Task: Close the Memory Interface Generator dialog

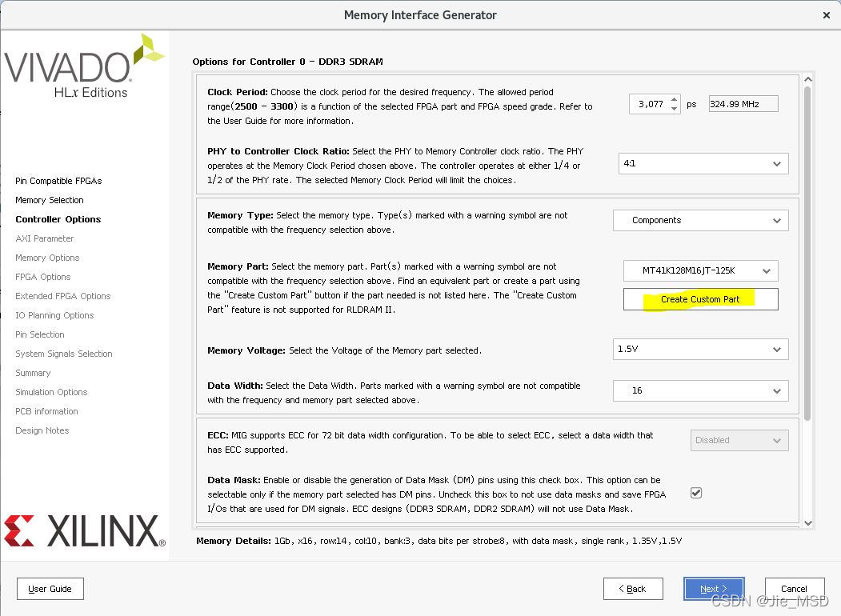Action: pos(826,15)
